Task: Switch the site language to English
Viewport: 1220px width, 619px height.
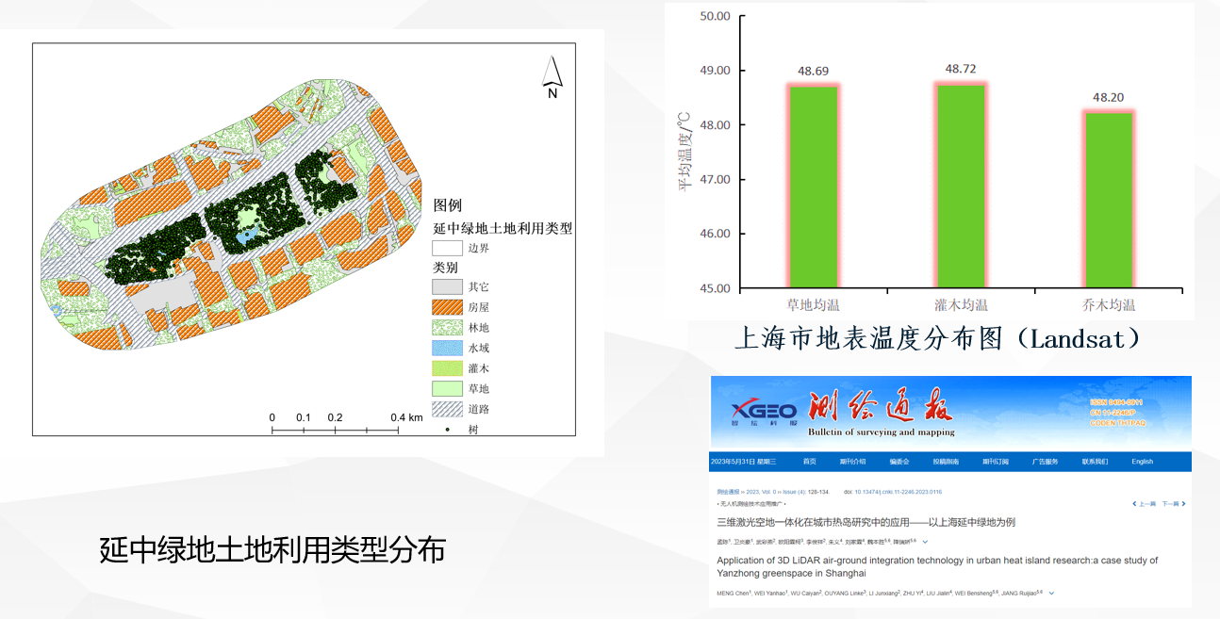Action: pyautogui.click(x=1142, y=462)
